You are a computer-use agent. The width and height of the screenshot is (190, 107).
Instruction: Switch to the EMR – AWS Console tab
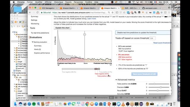(131, 8)
